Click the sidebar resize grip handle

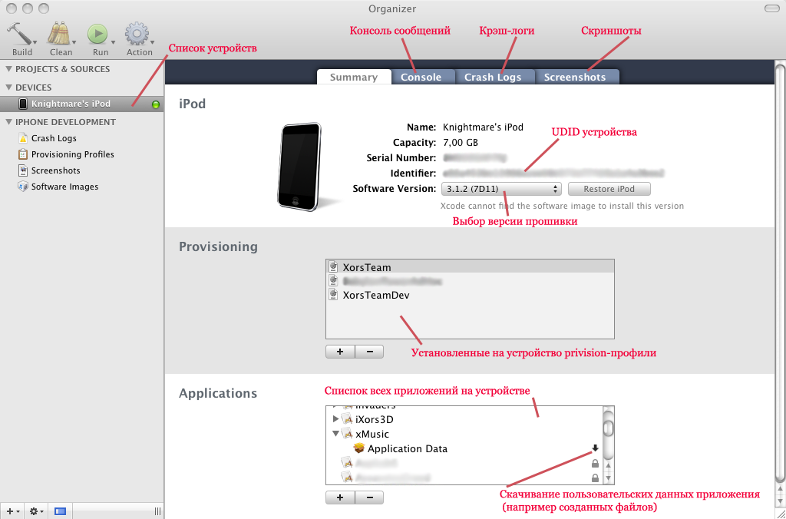coord(157,511)
